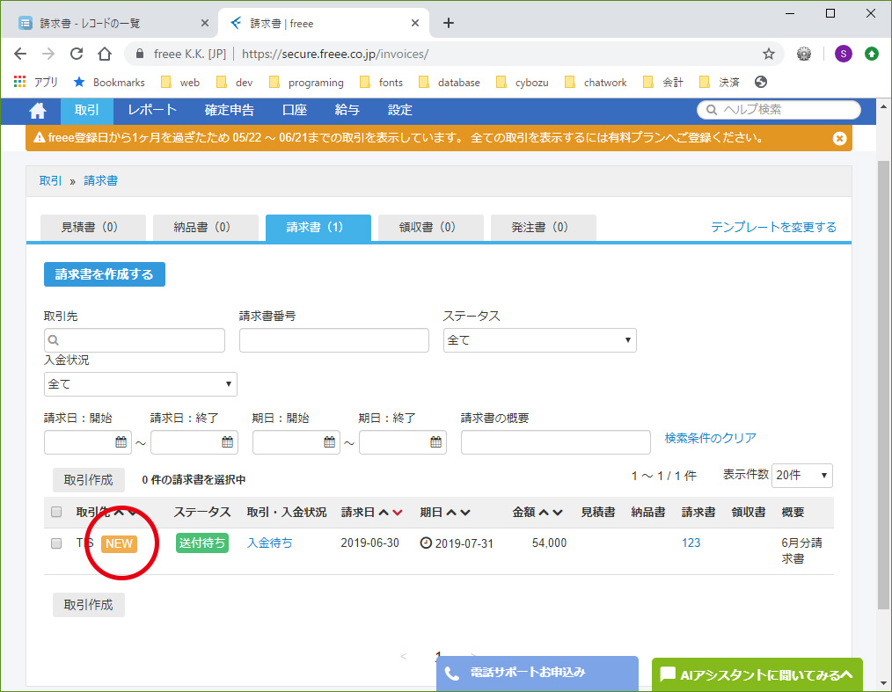This screenshot has height=692, width=892.
Task: Open the programing bookmark folder
Action: click(306, 83)
